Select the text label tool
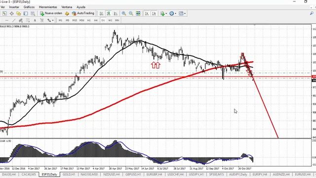This screenshot has width=316, height=178. click(x=42, y=20)
